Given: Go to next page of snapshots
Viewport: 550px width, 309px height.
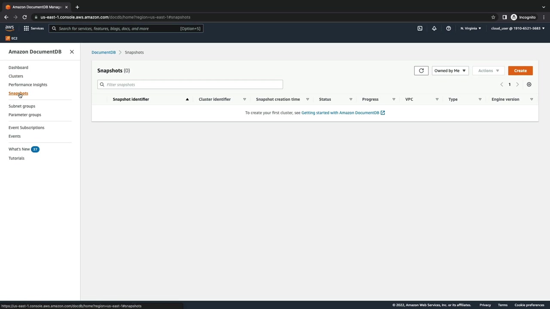Looking at the screenshot, I should 517,85.
